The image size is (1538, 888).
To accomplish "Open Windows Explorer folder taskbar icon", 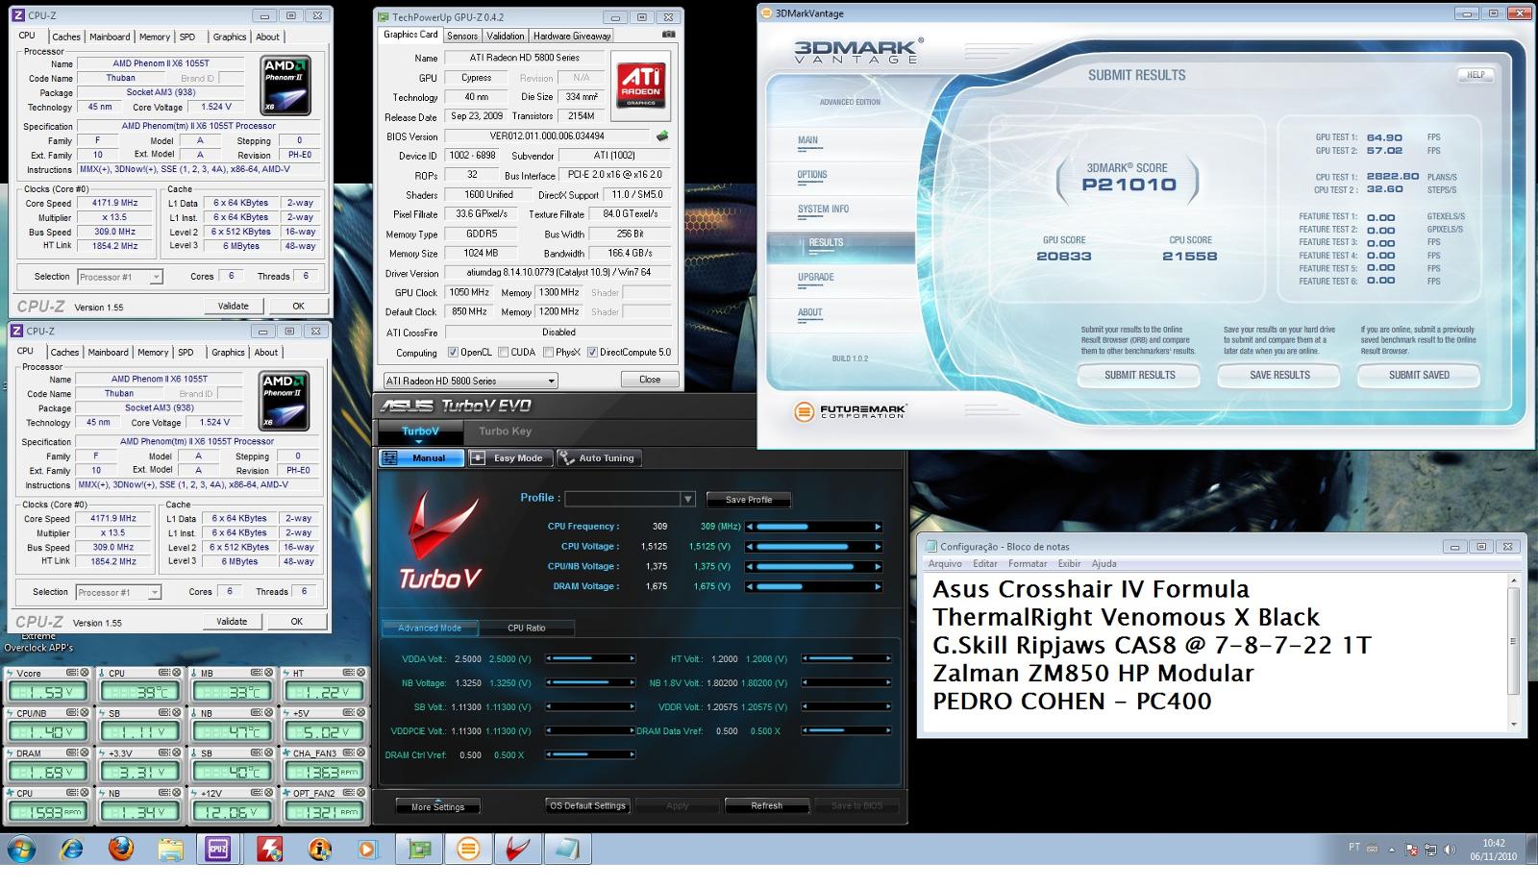I will coord(171,850).
